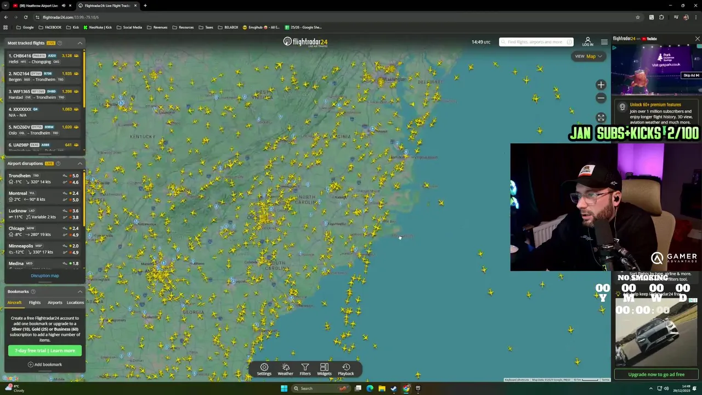Image resolution: width=702 pixels, height=395 pixels.
Task: Select flight WIF1365 Harstad to Trondheim
Action: [x=43, y=94]
